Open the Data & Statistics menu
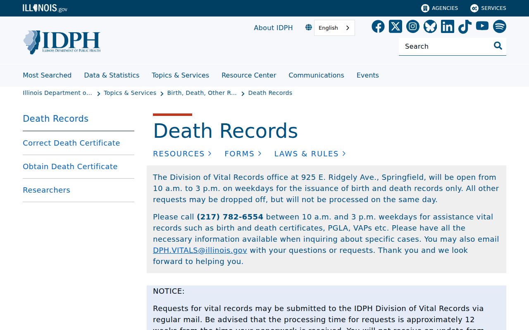Image resolution: width=529 pixels, height=330 pixels. 112,75
